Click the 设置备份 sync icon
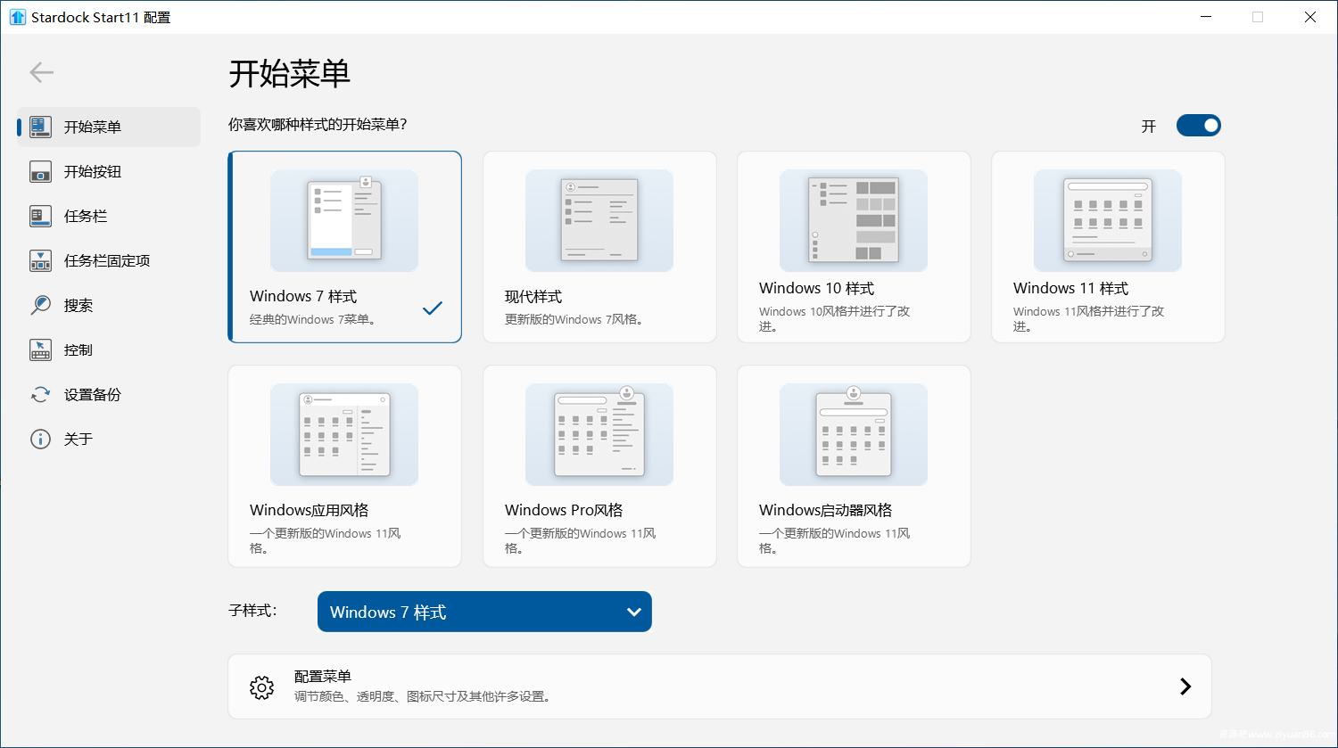 [x=40, y=394]
